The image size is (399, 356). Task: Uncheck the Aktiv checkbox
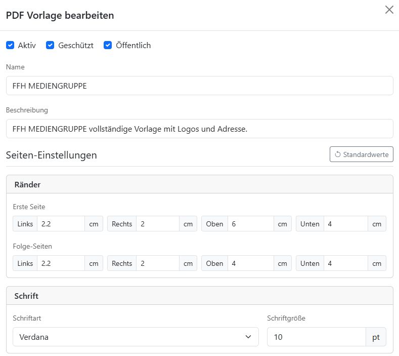[10, 45]
